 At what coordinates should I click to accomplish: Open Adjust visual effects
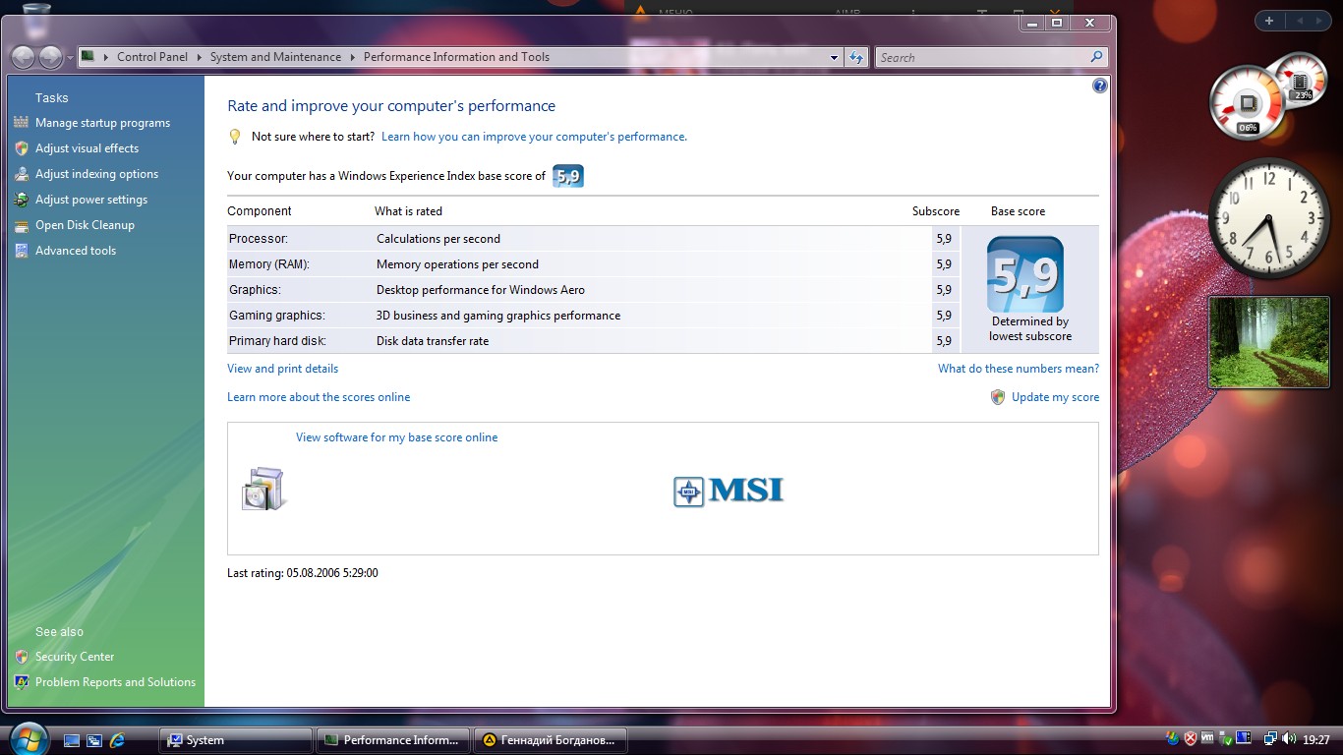(x=87, y=148)
